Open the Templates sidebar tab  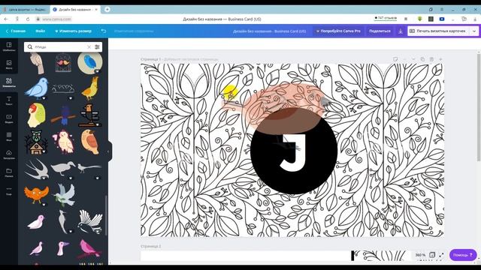click(9, 46)
